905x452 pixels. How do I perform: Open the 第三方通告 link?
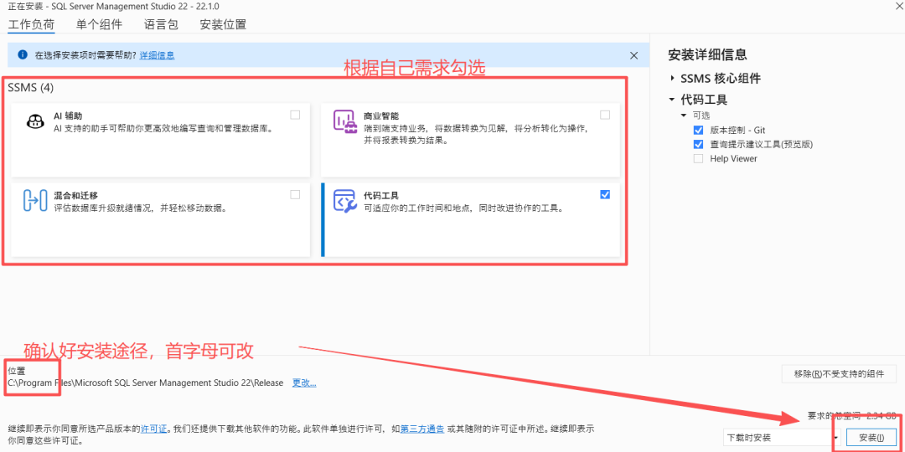pos(422,429)
